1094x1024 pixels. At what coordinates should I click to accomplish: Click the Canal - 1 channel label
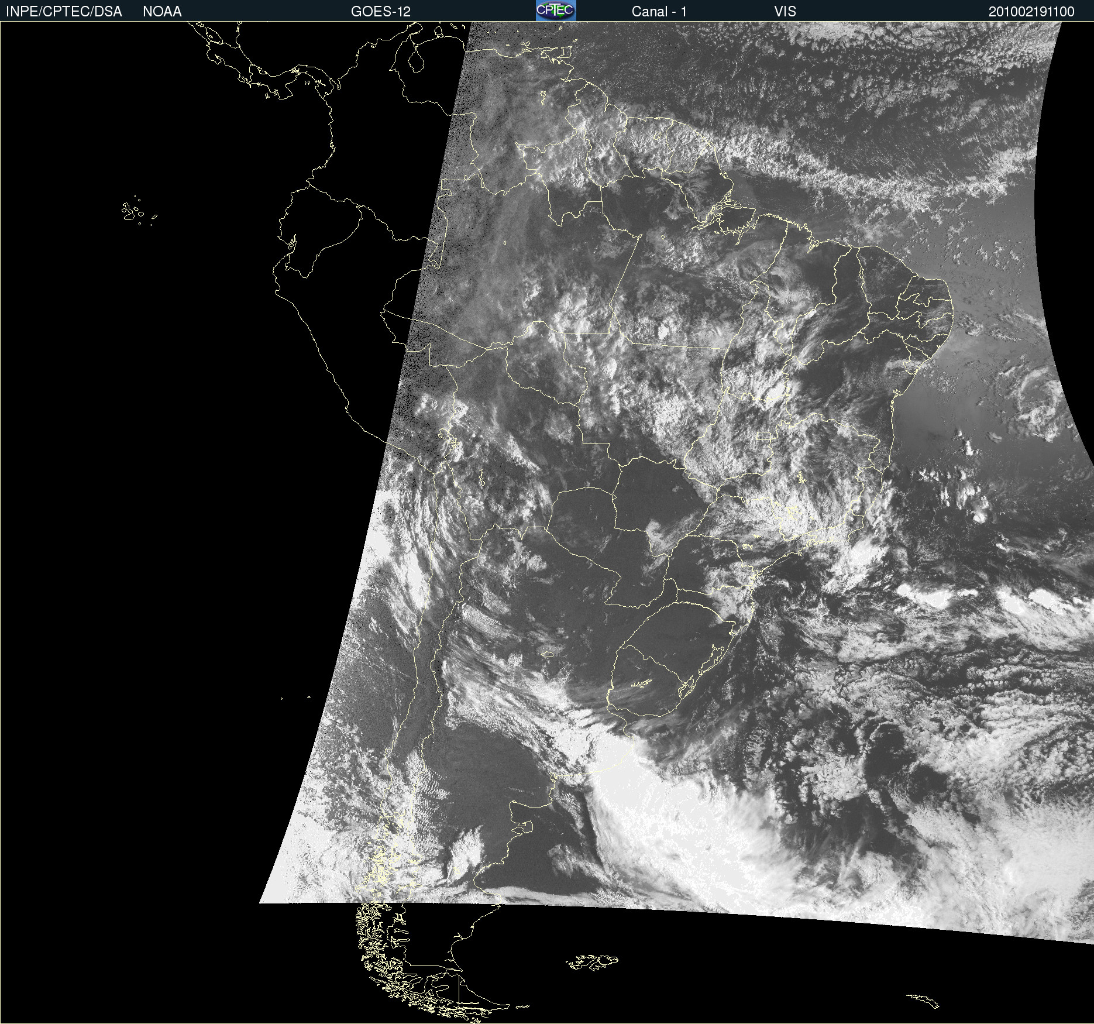tap(659, 12)
